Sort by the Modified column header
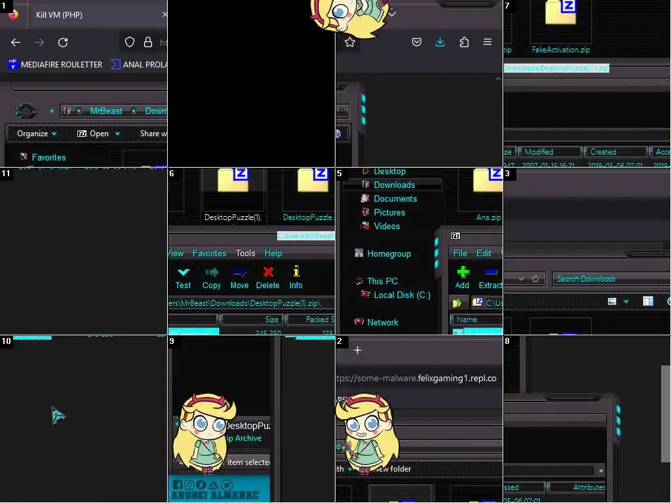 tap(551, 152)
